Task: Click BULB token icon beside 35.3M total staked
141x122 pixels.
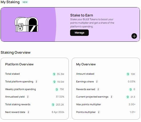Action: click(54, 74)
